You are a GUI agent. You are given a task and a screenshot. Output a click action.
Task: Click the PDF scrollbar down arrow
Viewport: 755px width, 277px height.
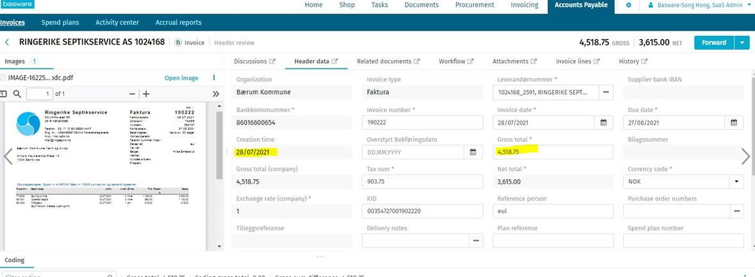[x=220, y=246]
